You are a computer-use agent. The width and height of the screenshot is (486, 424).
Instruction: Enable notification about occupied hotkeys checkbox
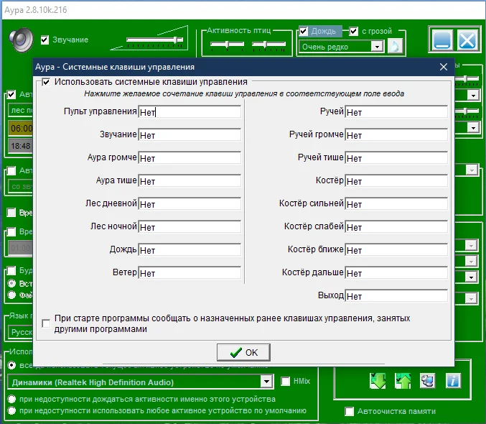coord(46,323)
